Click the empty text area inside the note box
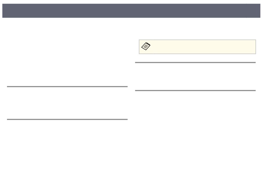 pyautogui.click(x=204, y=47)
